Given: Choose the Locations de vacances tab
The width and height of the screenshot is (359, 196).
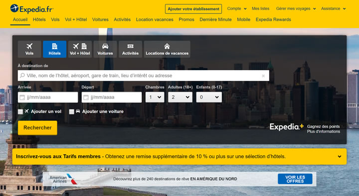Looking at the screenshot, I should [167, 49].
